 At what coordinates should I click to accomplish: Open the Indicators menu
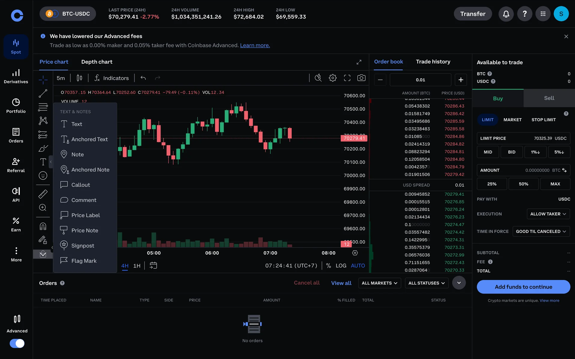pyautogui.click(x=111, y=78)
